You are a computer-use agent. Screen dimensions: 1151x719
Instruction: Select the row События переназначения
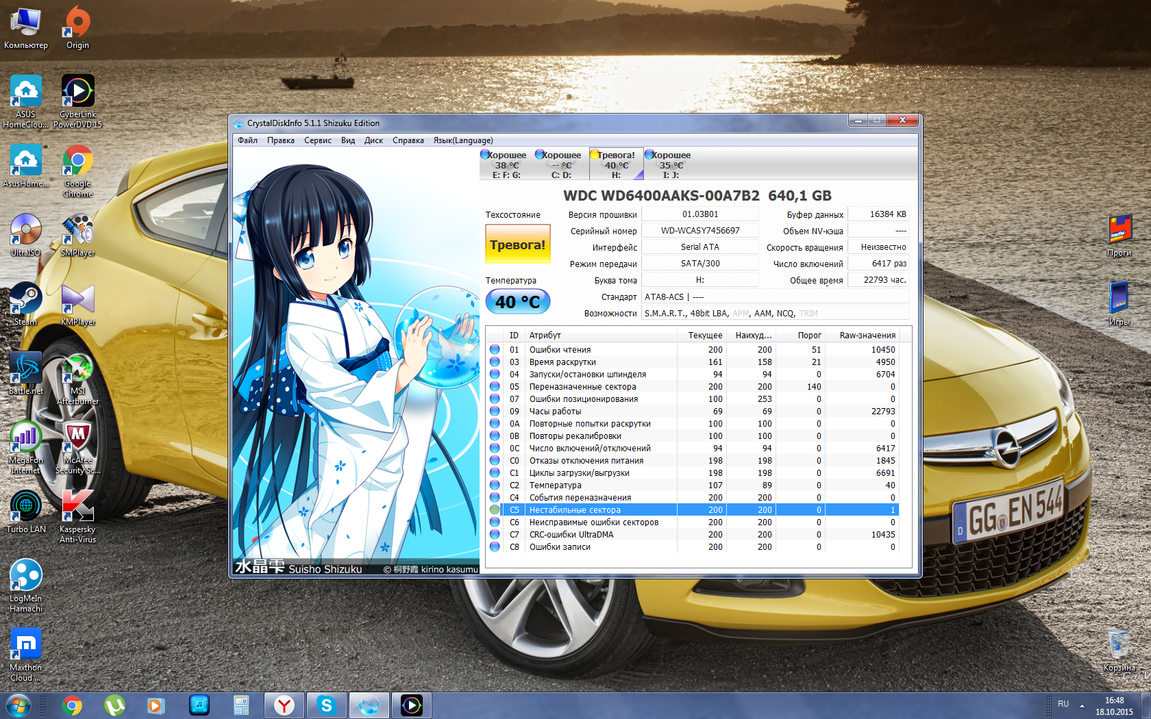click(x=692, y=498)
